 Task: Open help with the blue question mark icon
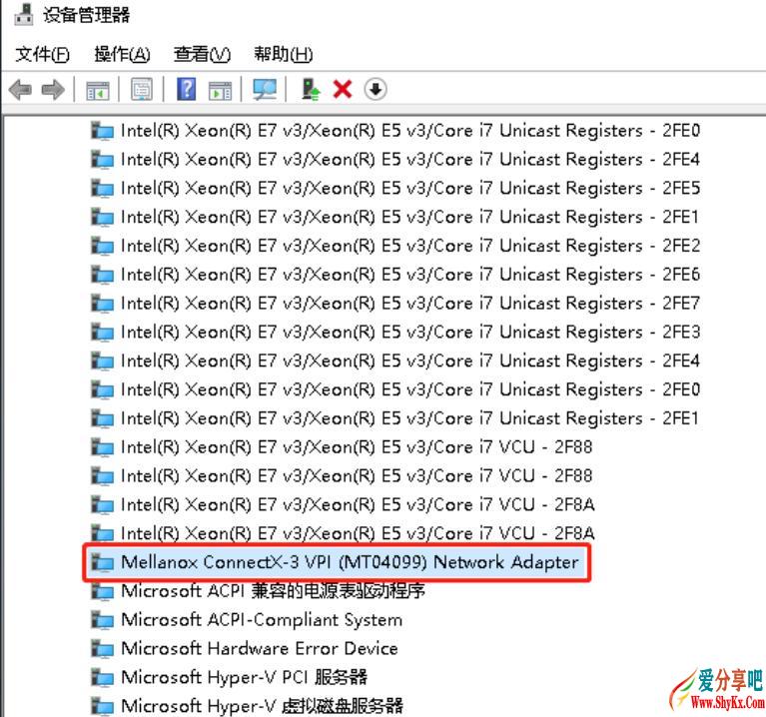(x=187, y=89)
